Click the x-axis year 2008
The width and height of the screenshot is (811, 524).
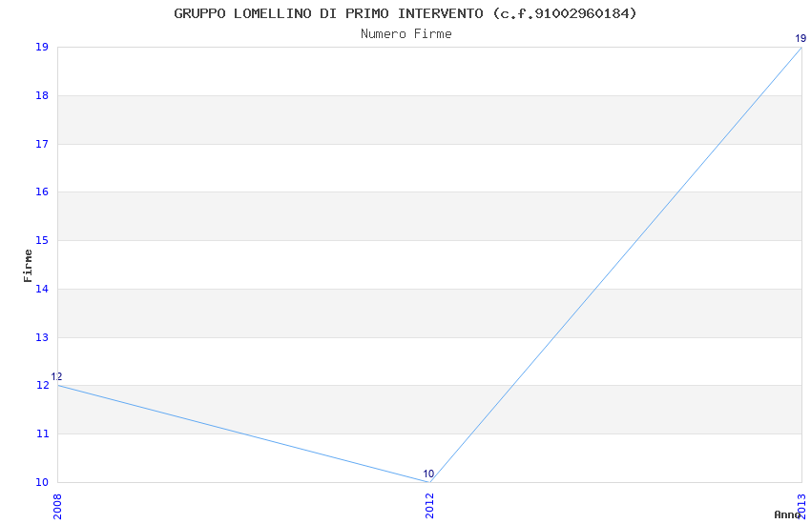click(57, 507)
